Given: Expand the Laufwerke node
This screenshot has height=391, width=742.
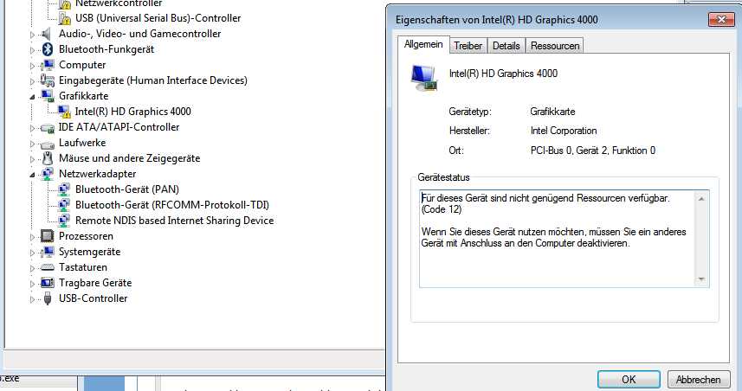Looking at the screenshot, I should [x=32, y=144].
